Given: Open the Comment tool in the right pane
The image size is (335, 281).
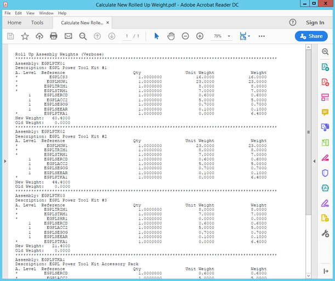Looking at the screenshot, I should (325, 112).
